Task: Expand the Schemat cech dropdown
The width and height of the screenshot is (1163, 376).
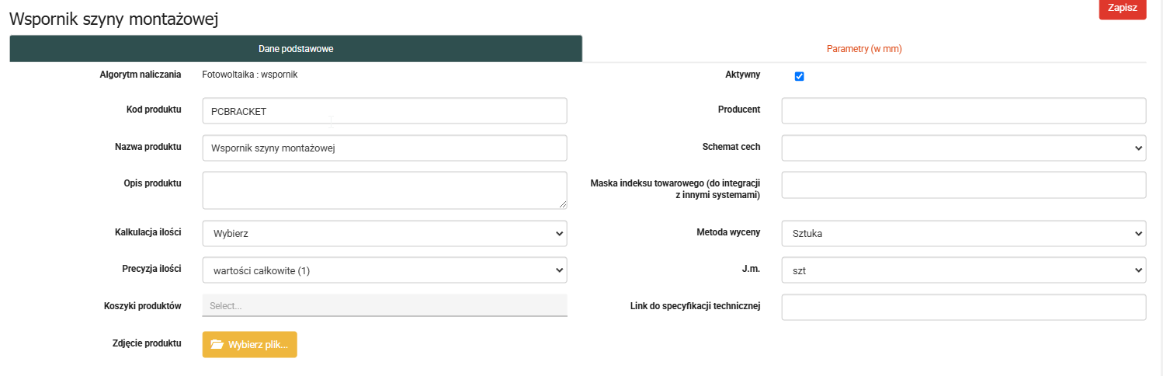Action: 963,148
